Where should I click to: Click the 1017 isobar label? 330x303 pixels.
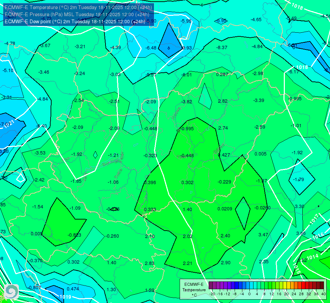click(314, 219)
